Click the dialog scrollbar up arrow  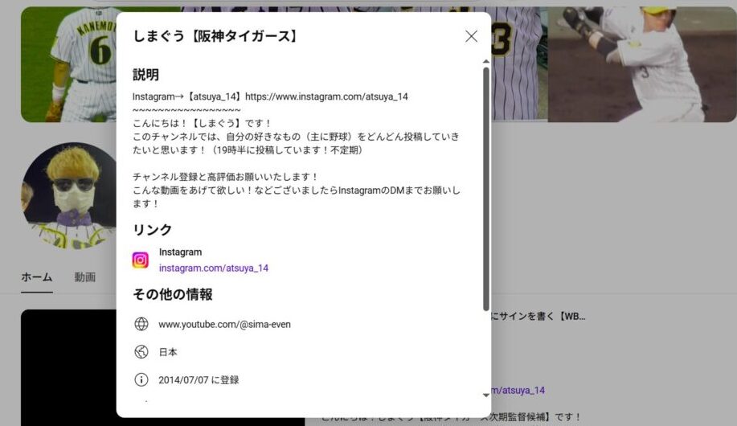tap(486, 62)
